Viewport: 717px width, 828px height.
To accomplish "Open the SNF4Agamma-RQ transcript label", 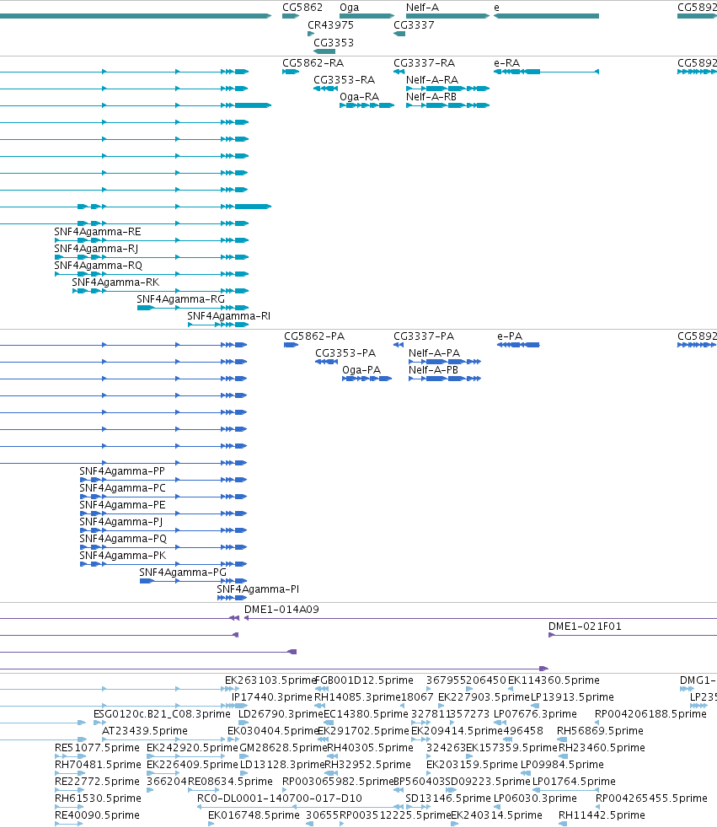I will 98,266.
